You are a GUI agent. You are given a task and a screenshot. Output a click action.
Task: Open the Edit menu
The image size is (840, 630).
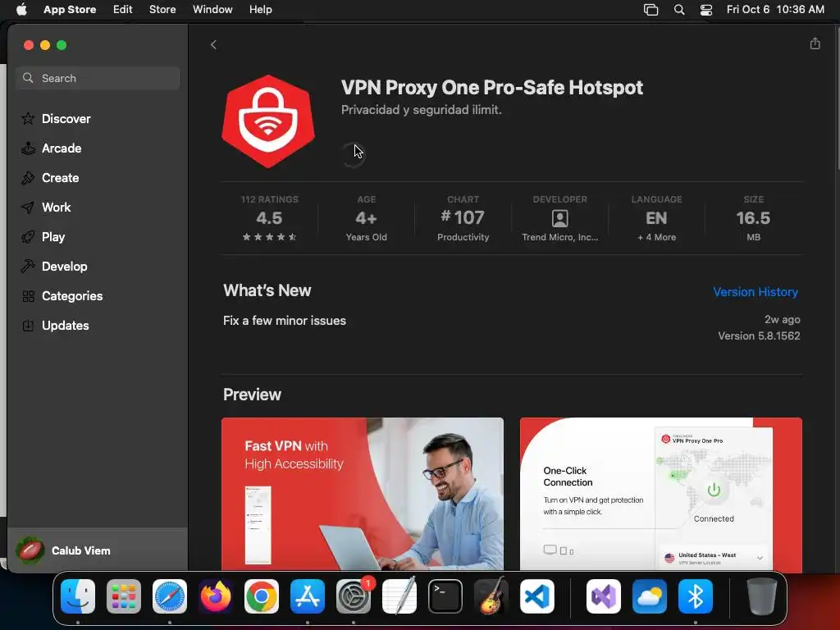point(123,10)
